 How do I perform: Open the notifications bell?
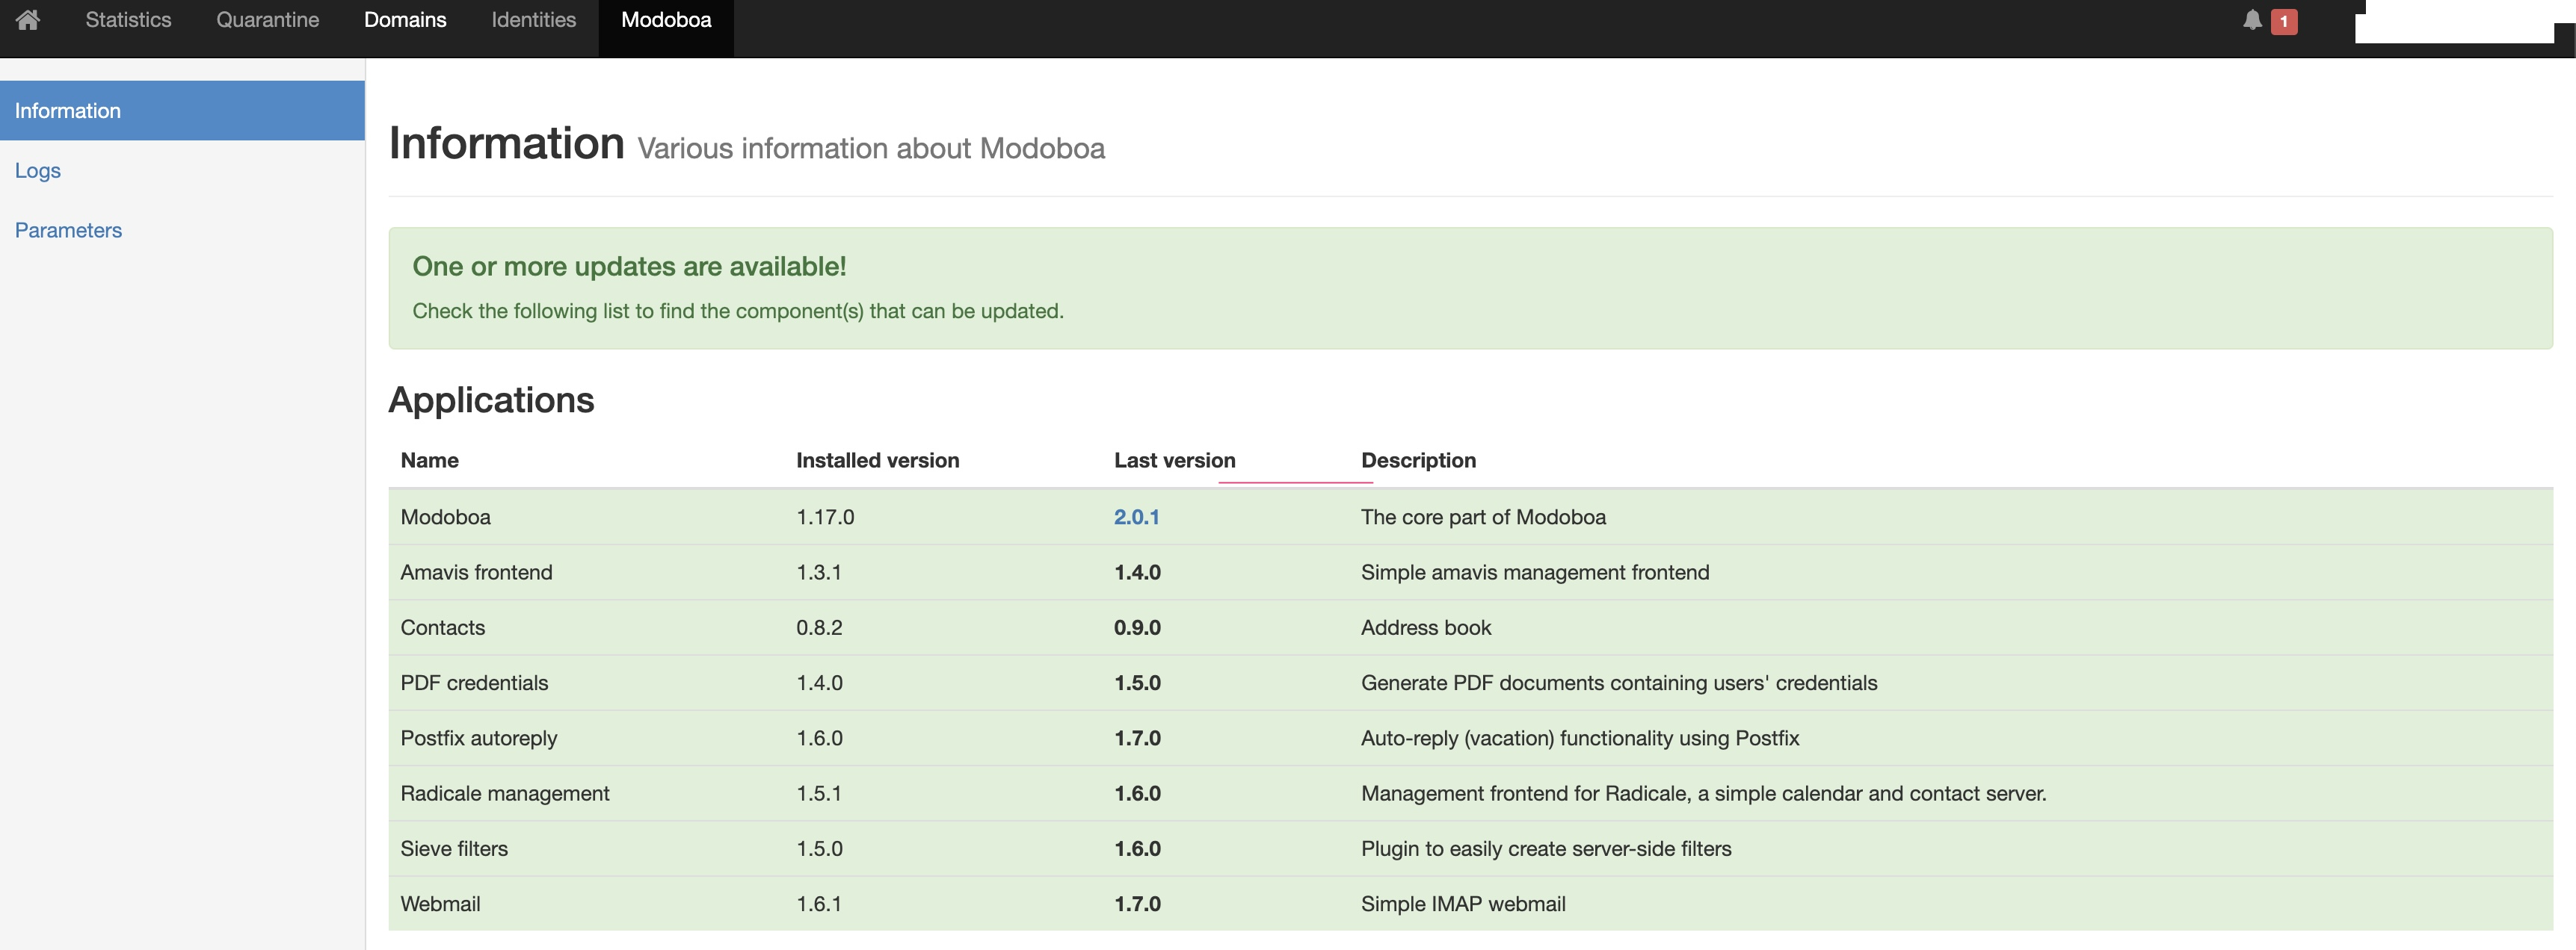[x=2252, y=21]
